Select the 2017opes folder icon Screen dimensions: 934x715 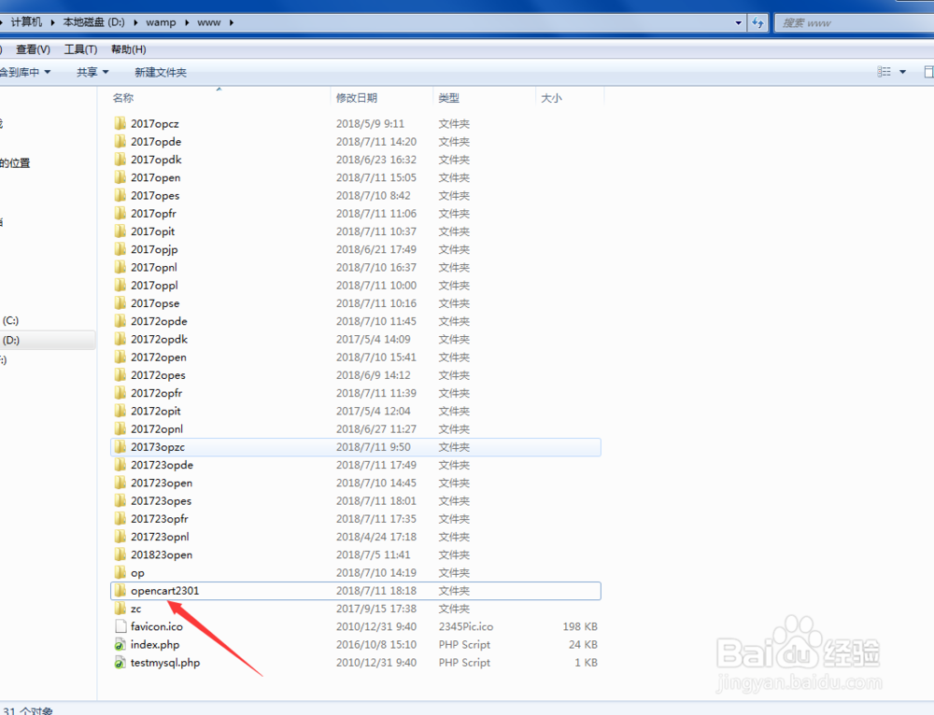pos(120,195)
